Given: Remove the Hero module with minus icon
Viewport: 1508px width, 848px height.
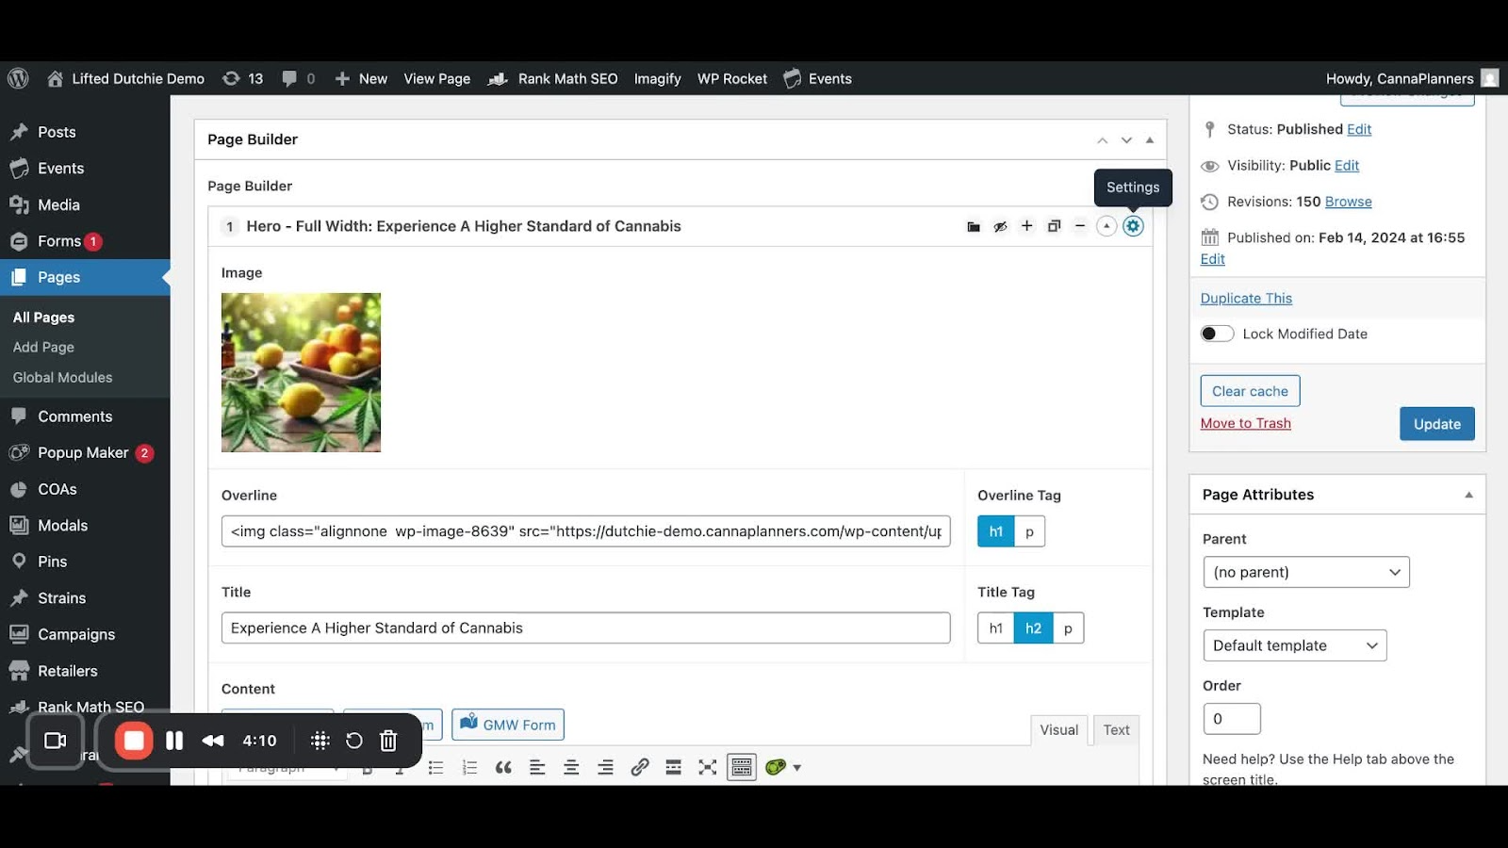Looking at the screenshot, I should click(1080, 226).
